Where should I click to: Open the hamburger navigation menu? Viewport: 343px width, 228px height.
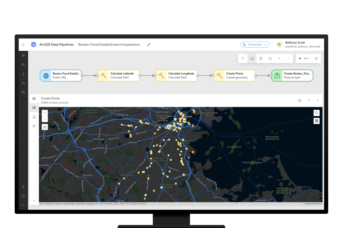(x=23, y=44)
